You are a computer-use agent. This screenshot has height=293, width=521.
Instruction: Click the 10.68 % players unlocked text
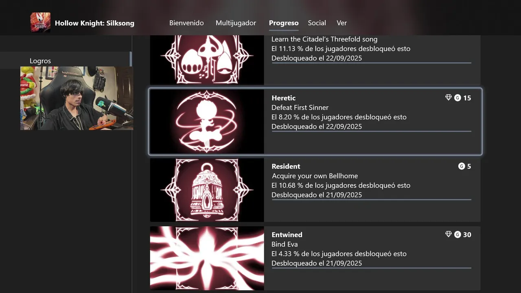(x=341, y=186)
